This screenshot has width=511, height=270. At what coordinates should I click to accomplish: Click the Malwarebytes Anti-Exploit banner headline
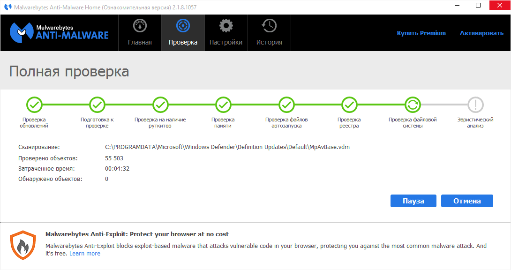point(137,234)
